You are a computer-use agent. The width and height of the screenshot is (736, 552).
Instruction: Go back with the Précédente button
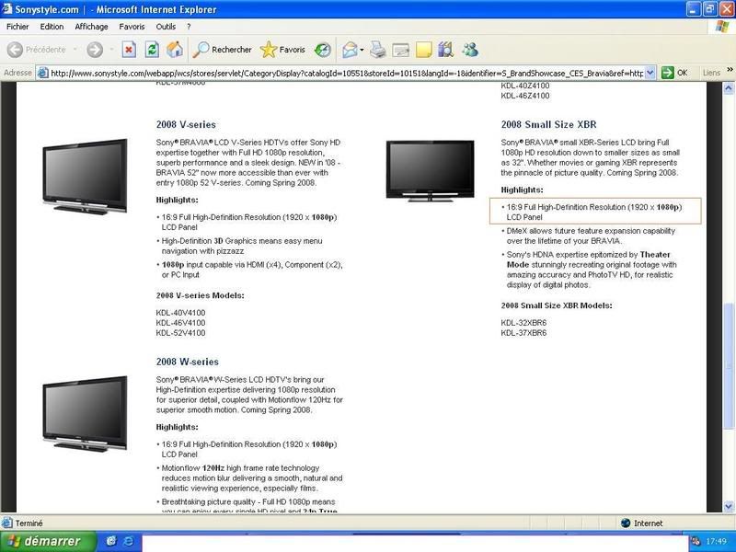pos(37,50)
